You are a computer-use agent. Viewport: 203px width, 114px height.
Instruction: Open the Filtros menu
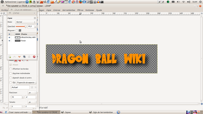(x=80, y=10)
